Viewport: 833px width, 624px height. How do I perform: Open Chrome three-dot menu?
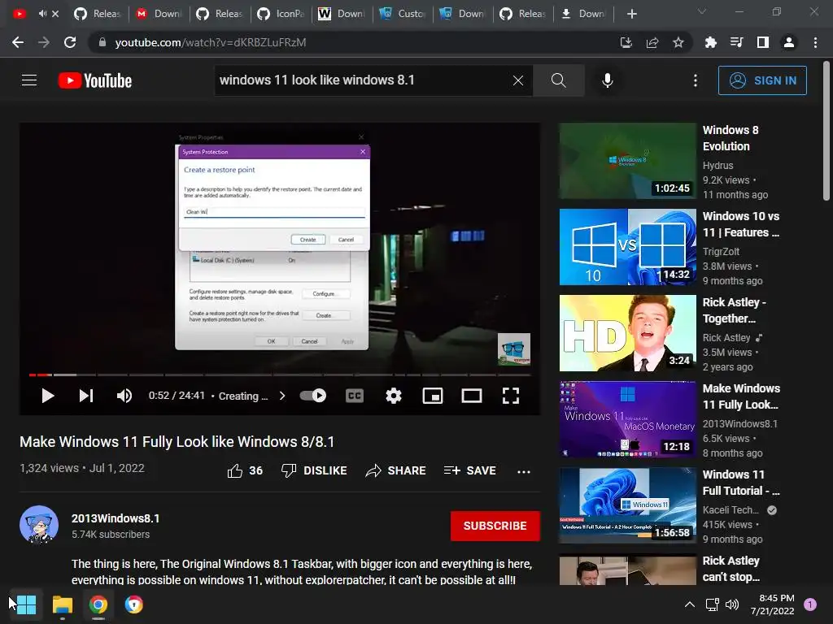(x=815, y=42)
